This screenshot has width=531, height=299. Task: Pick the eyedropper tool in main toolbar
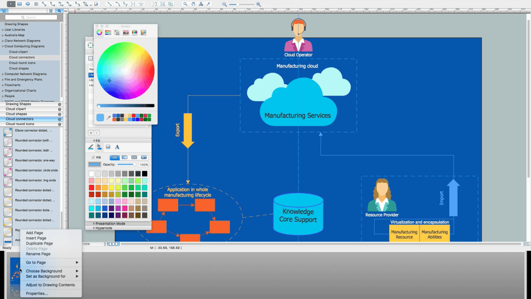pyautogui.click(x=209, y=4)
